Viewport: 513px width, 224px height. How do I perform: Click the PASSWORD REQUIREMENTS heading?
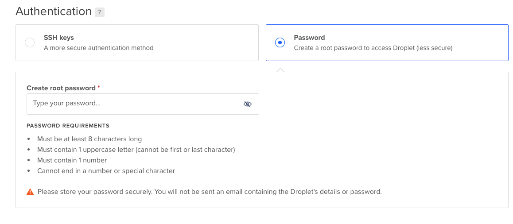click(68, 126)
